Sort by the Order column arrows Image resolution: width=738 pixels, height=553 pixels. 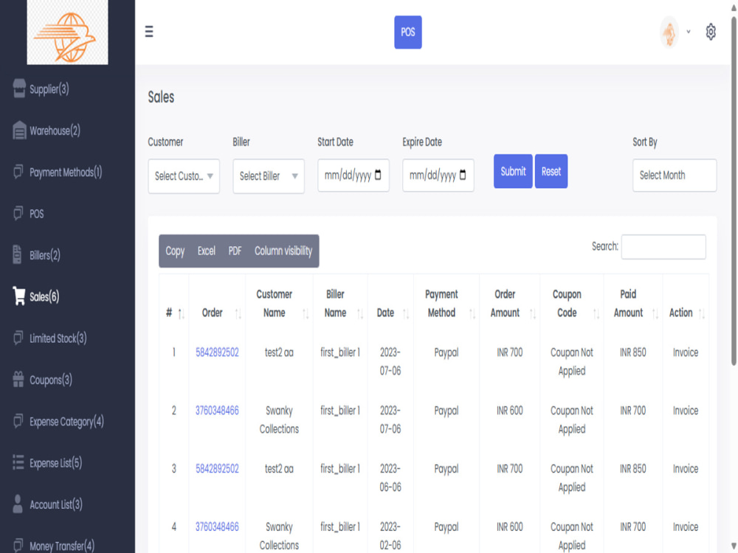point(238,314)
